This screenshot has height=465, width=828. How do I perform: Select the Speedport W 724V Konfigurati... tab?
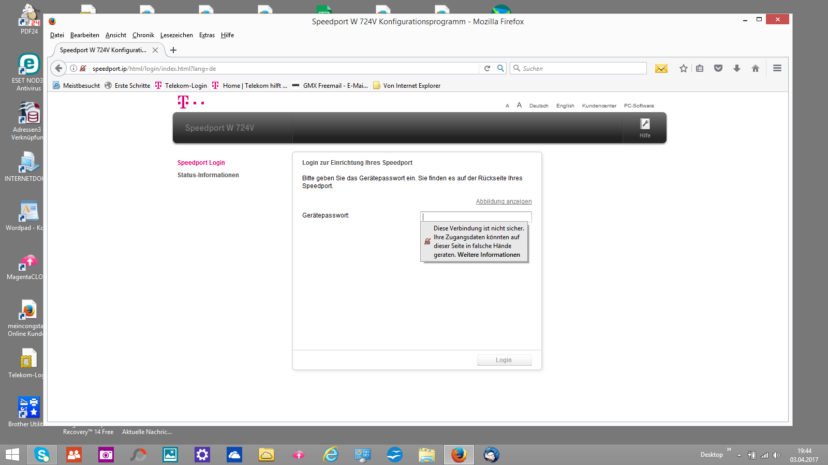[x=103, y=50]
